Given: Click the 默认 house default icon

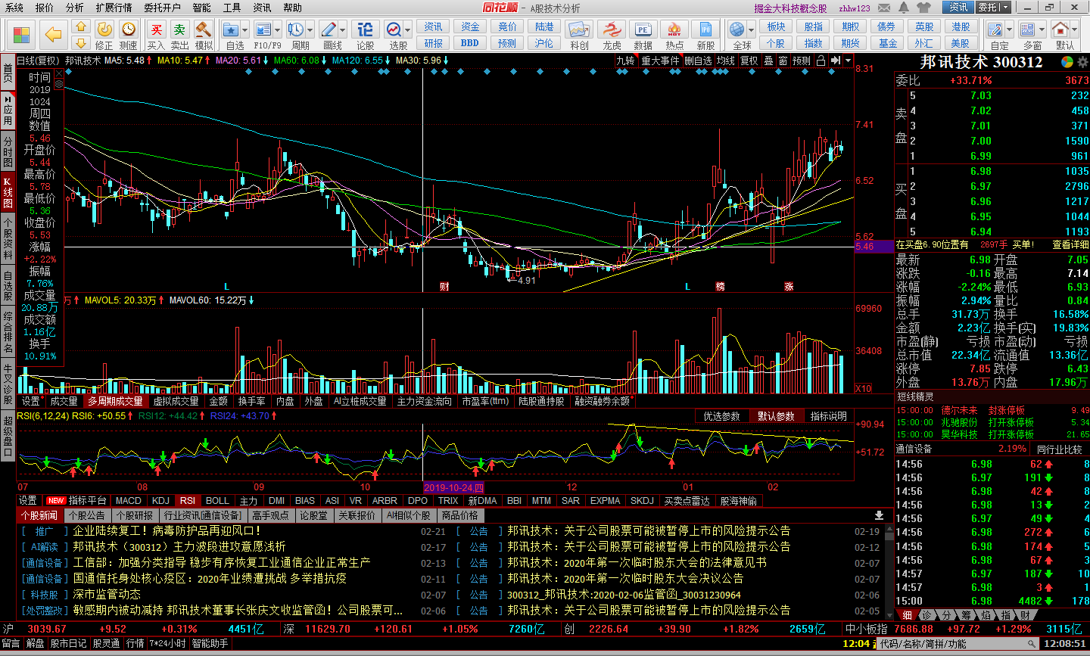Looking at the screenshot, I should click(x=1060, y=29).
